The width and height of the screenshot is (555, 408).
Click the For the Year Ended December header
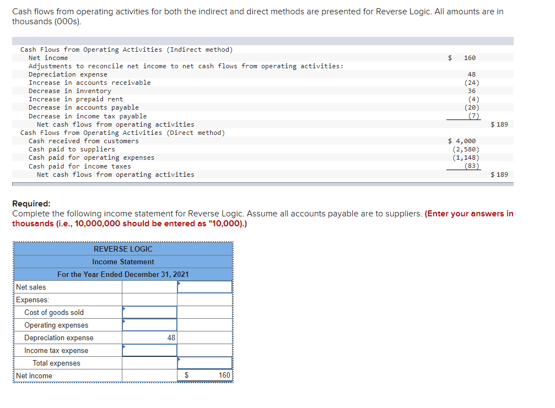click(x=122, y=274)
